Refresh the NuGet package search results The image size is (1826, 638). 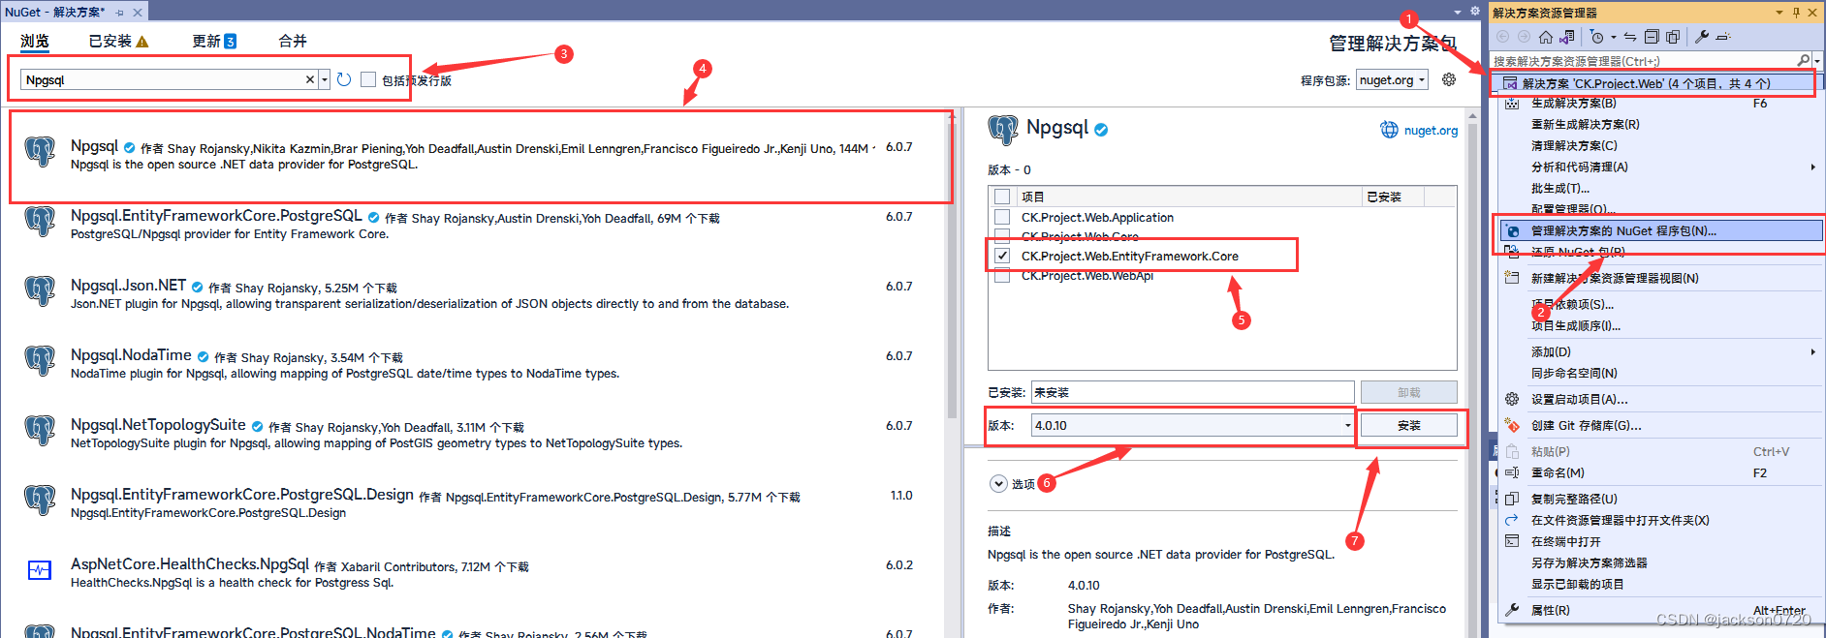(344, 79)
